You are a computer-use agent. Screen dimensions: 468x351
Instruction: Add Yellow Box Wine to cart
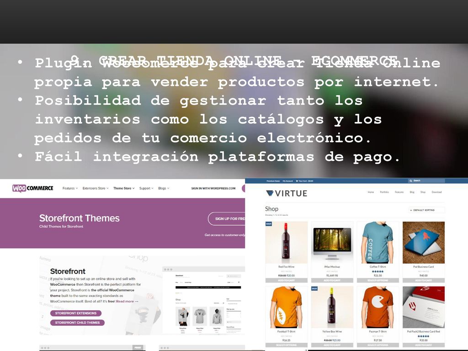(x=332, y=345)
